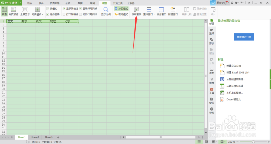Select cell containing 数学
This screenshot has height=144, width=271.
pyautogui.click(x=28, y=21)
